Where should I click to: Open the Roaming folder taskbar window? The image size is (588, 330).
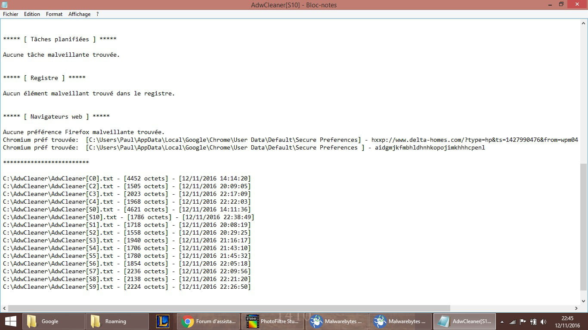pyautogui.click(x=117, y=321)
